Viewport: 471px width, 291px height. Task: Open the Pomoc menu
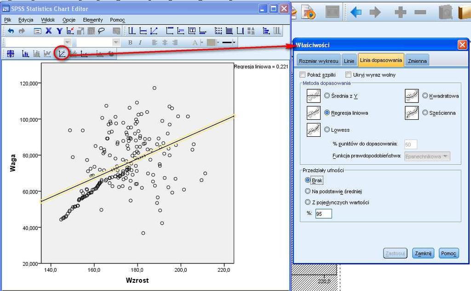117,20
